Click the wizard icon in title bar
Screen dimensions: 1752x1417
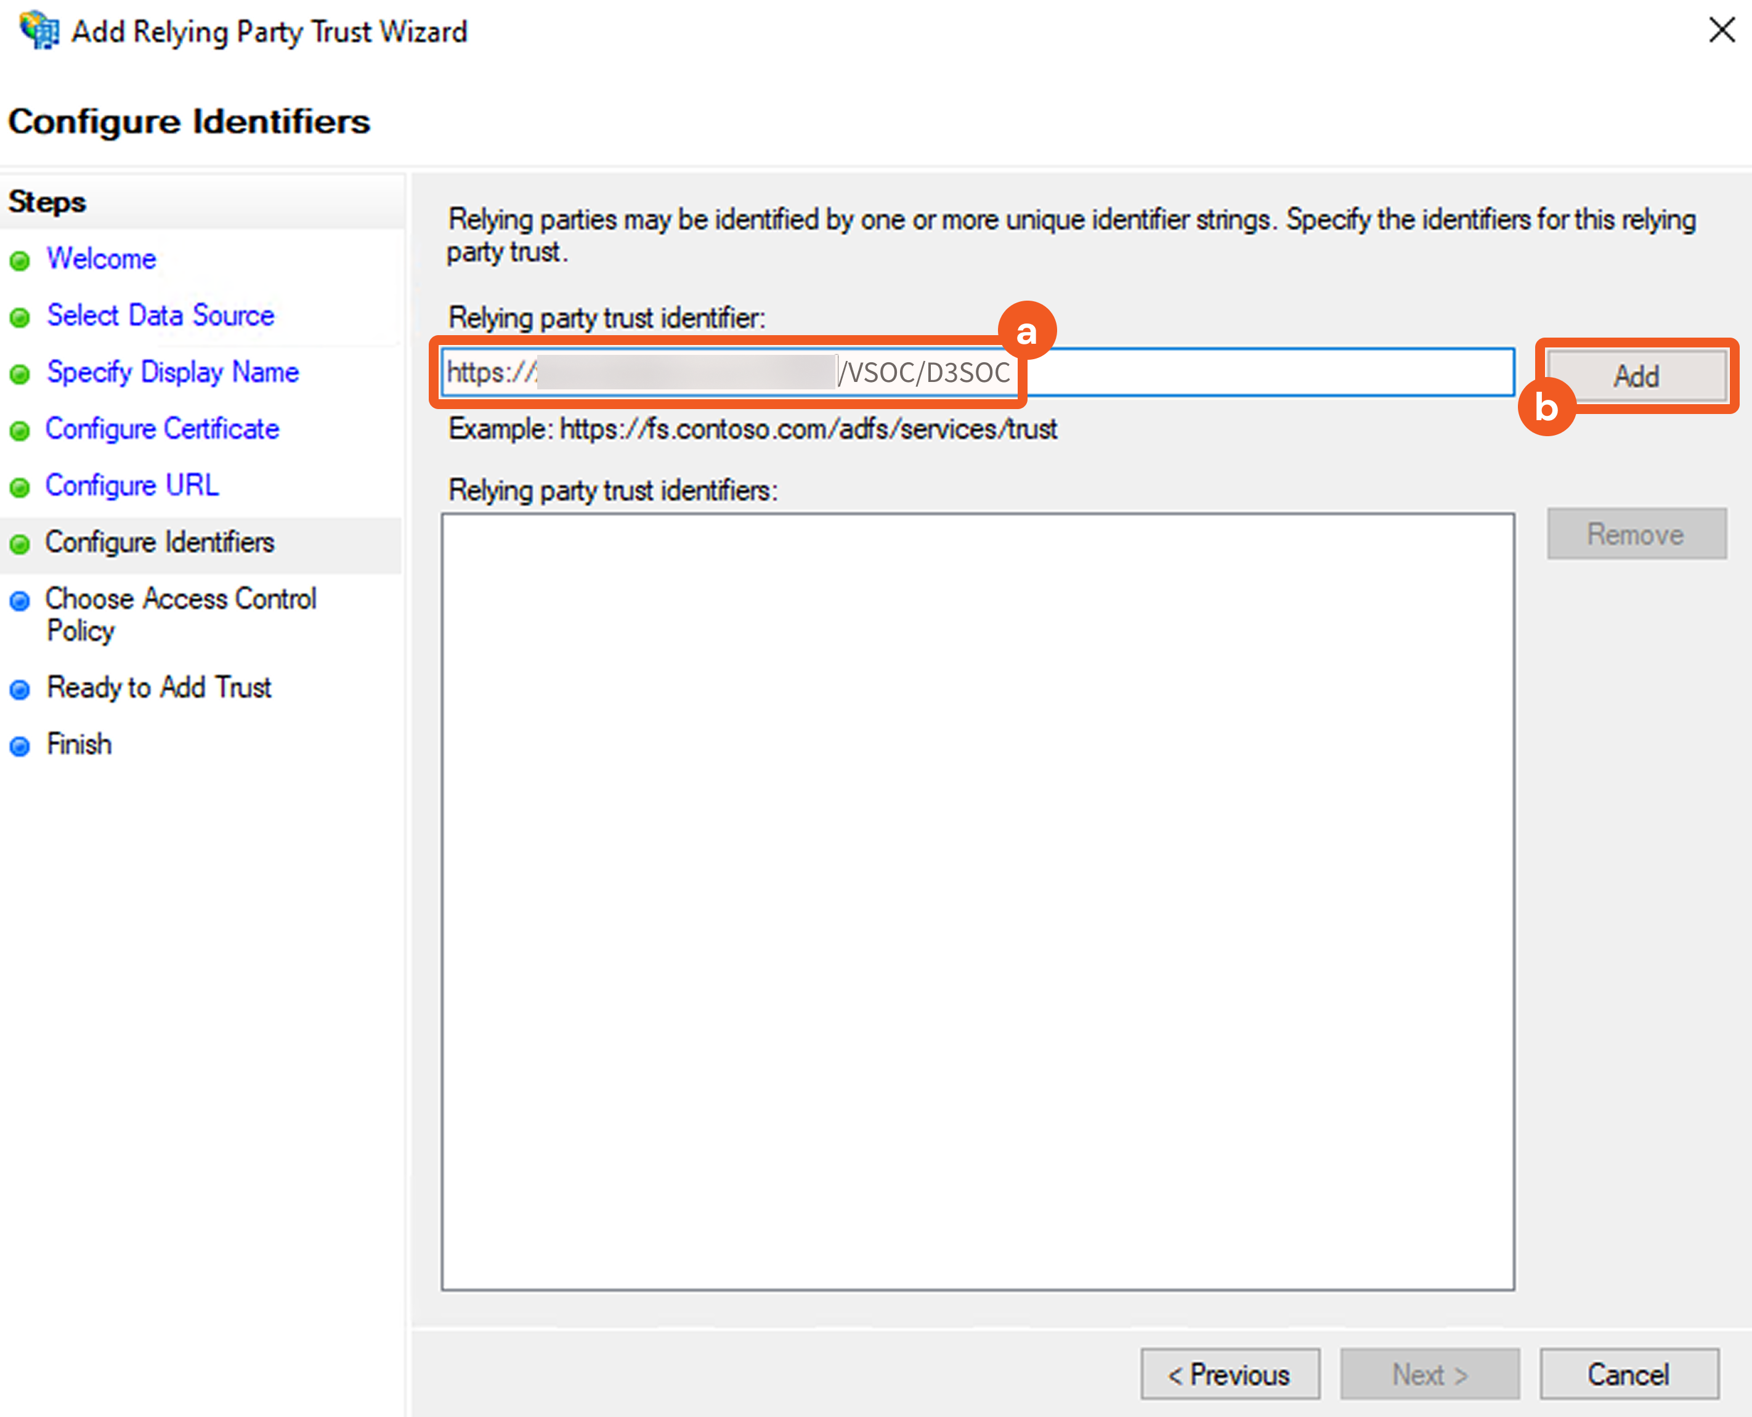click(x=38, y=31)
